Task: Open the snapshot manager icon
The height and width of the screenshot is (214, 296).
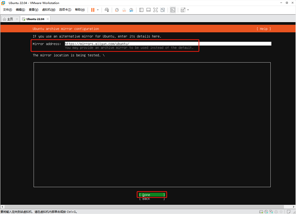Action: point(131,10)
